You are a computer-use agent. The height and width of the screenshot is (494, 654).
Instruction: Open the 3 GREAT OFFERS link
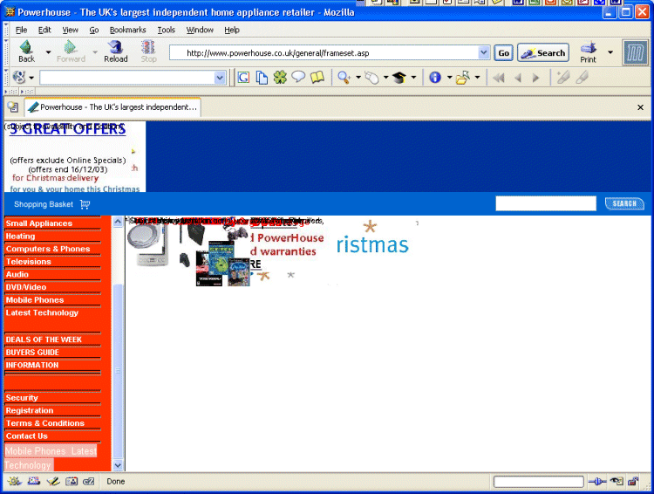pyautogui.click(x=67, y=129)
